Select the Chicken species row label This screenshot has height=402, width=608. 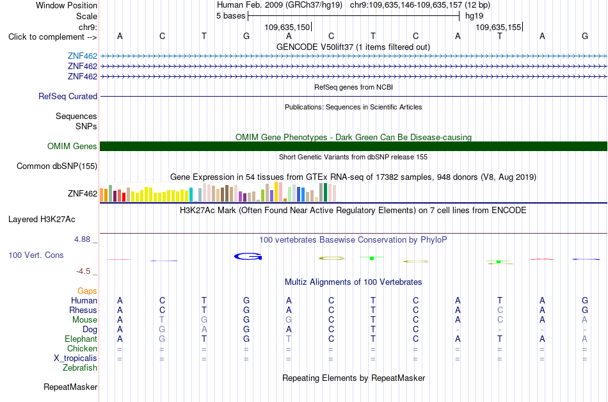coord(82,348)
